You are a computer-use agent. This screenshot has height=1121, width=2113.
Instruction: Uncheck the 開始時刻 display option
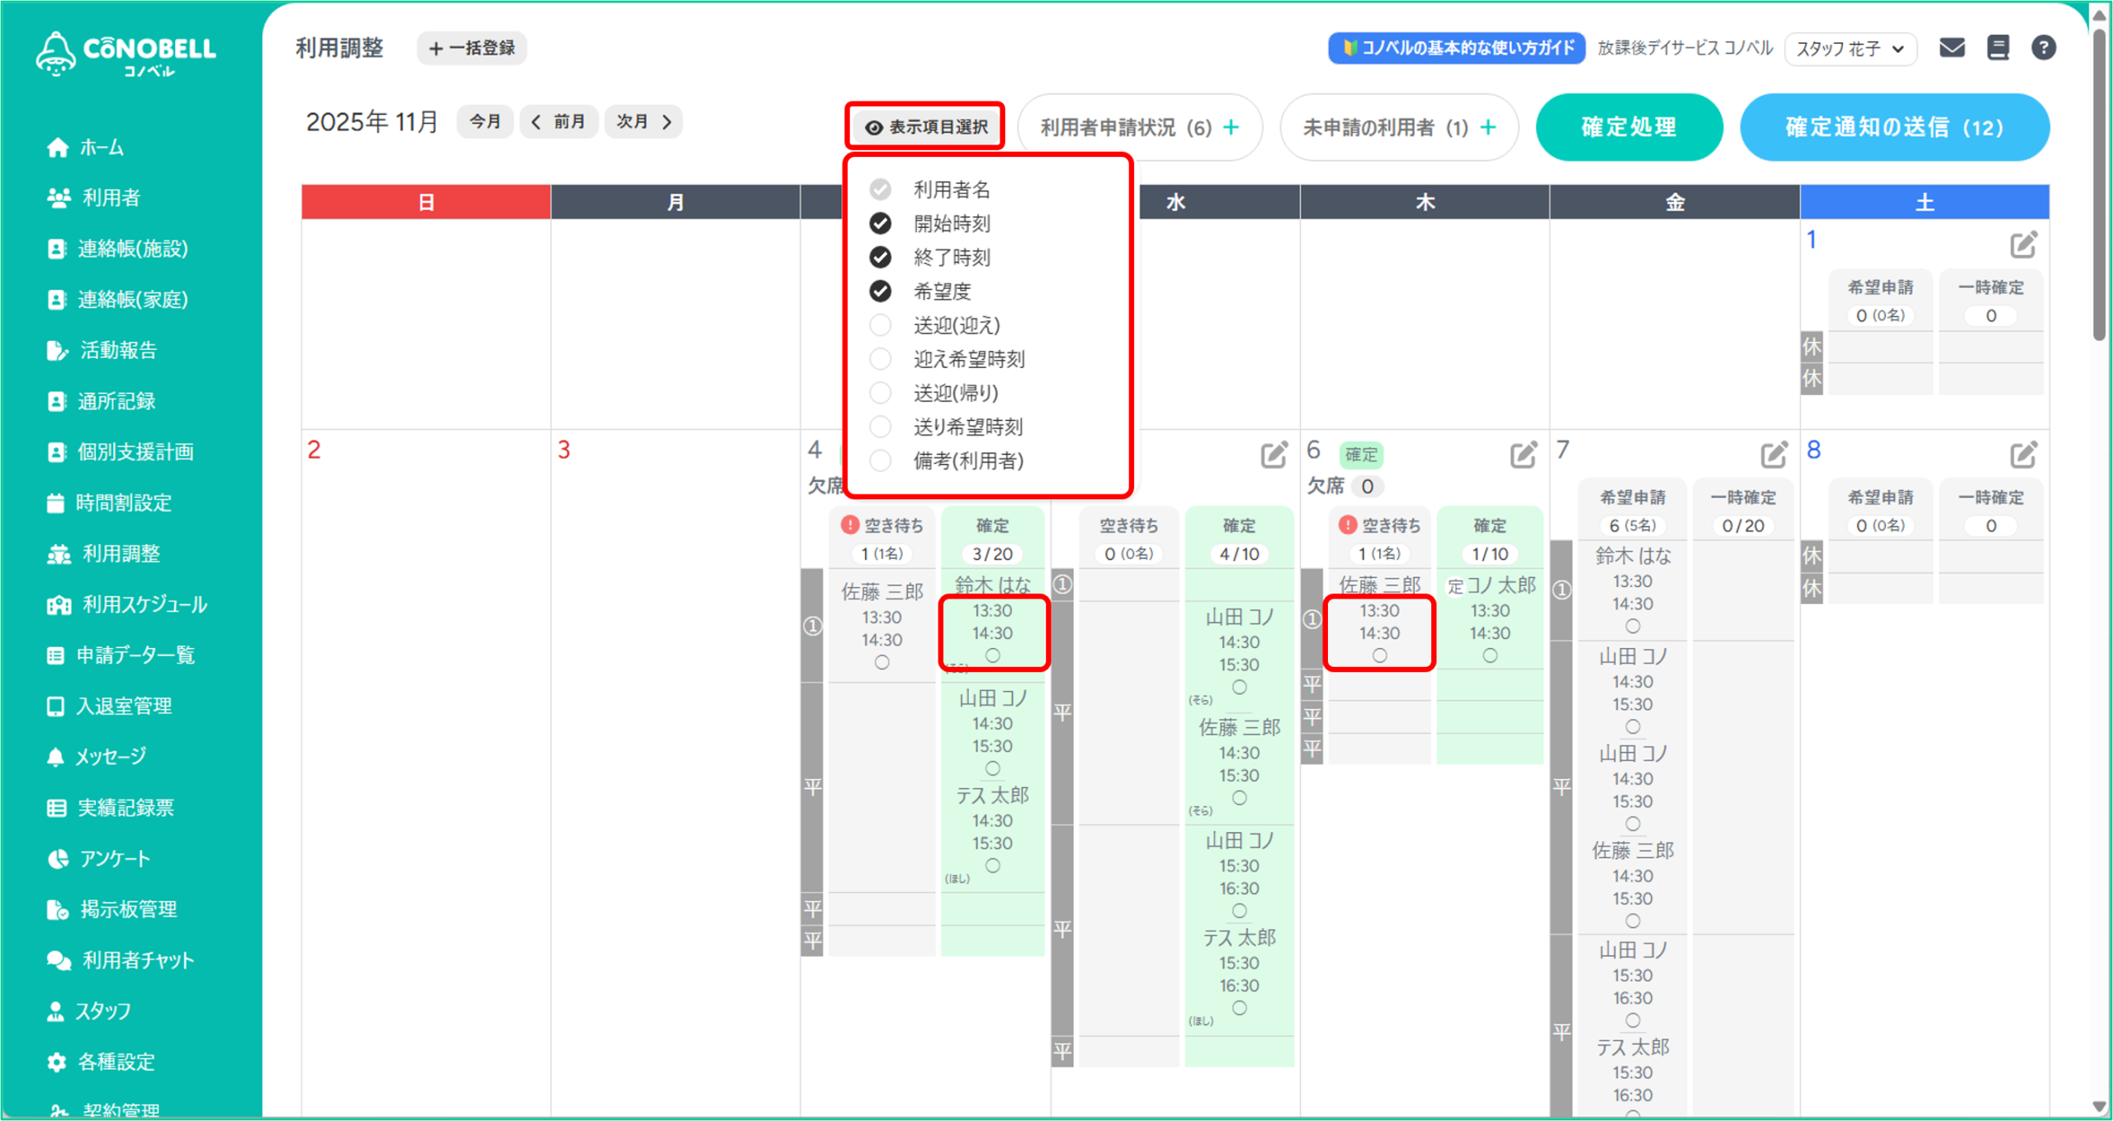[881, 224]
